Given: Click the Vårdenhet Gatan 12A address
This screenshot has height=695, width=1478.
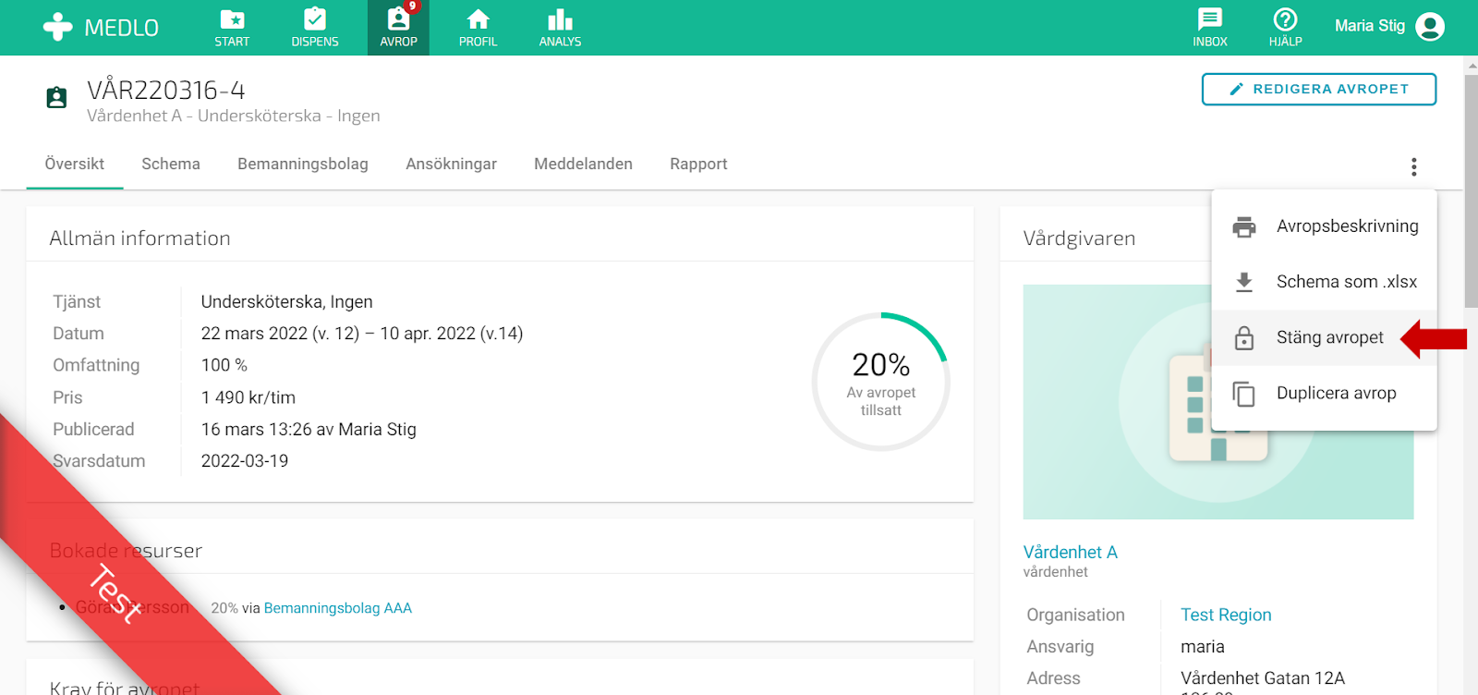Looking at the screenshot, I should click(1263, 678).
